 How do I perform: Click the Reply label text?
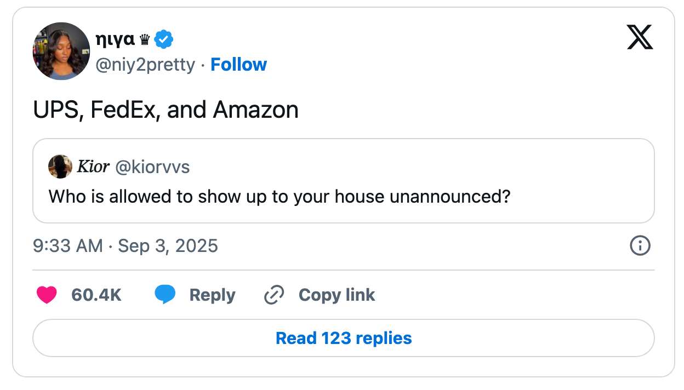(212, 295)
